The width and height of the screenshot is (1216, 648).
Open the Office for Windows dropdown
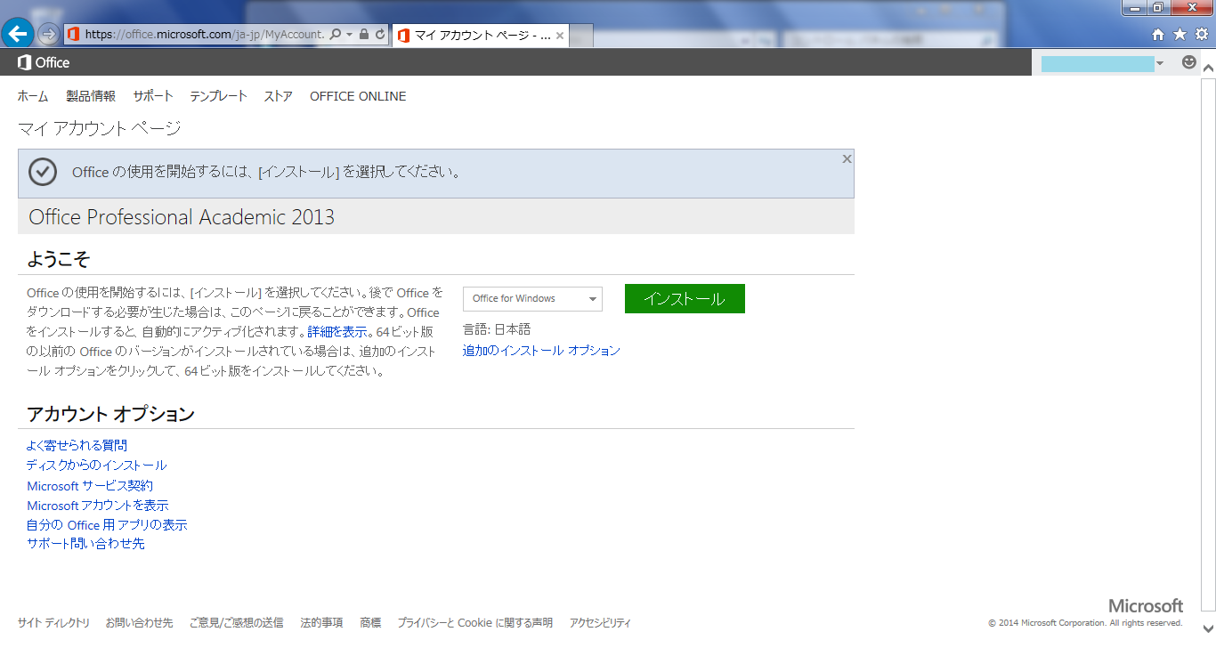(532, 299)
